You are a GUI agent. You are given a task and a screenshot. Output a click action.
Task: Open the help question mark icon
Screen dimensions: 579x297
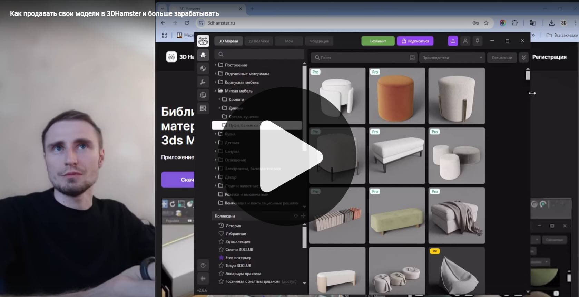coord(203,265)
